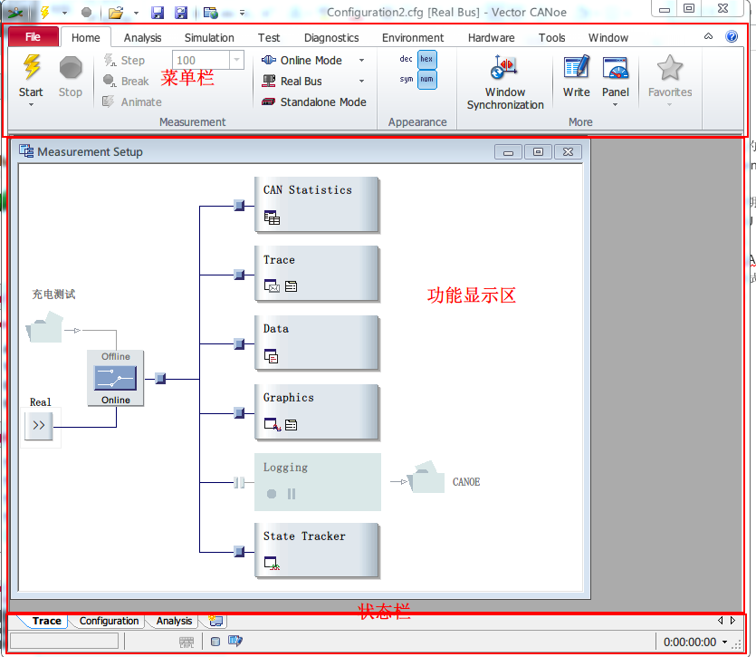Screen dimensions: 756x657
Task: Open the Write window icon
Action: tap(576, 68)
